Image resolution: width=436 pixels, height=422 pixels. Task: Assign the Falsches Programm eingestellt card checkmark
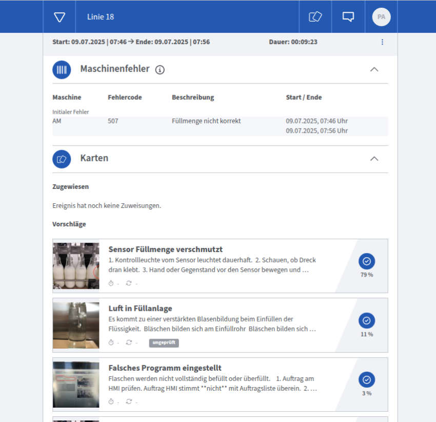click(366, 380)
